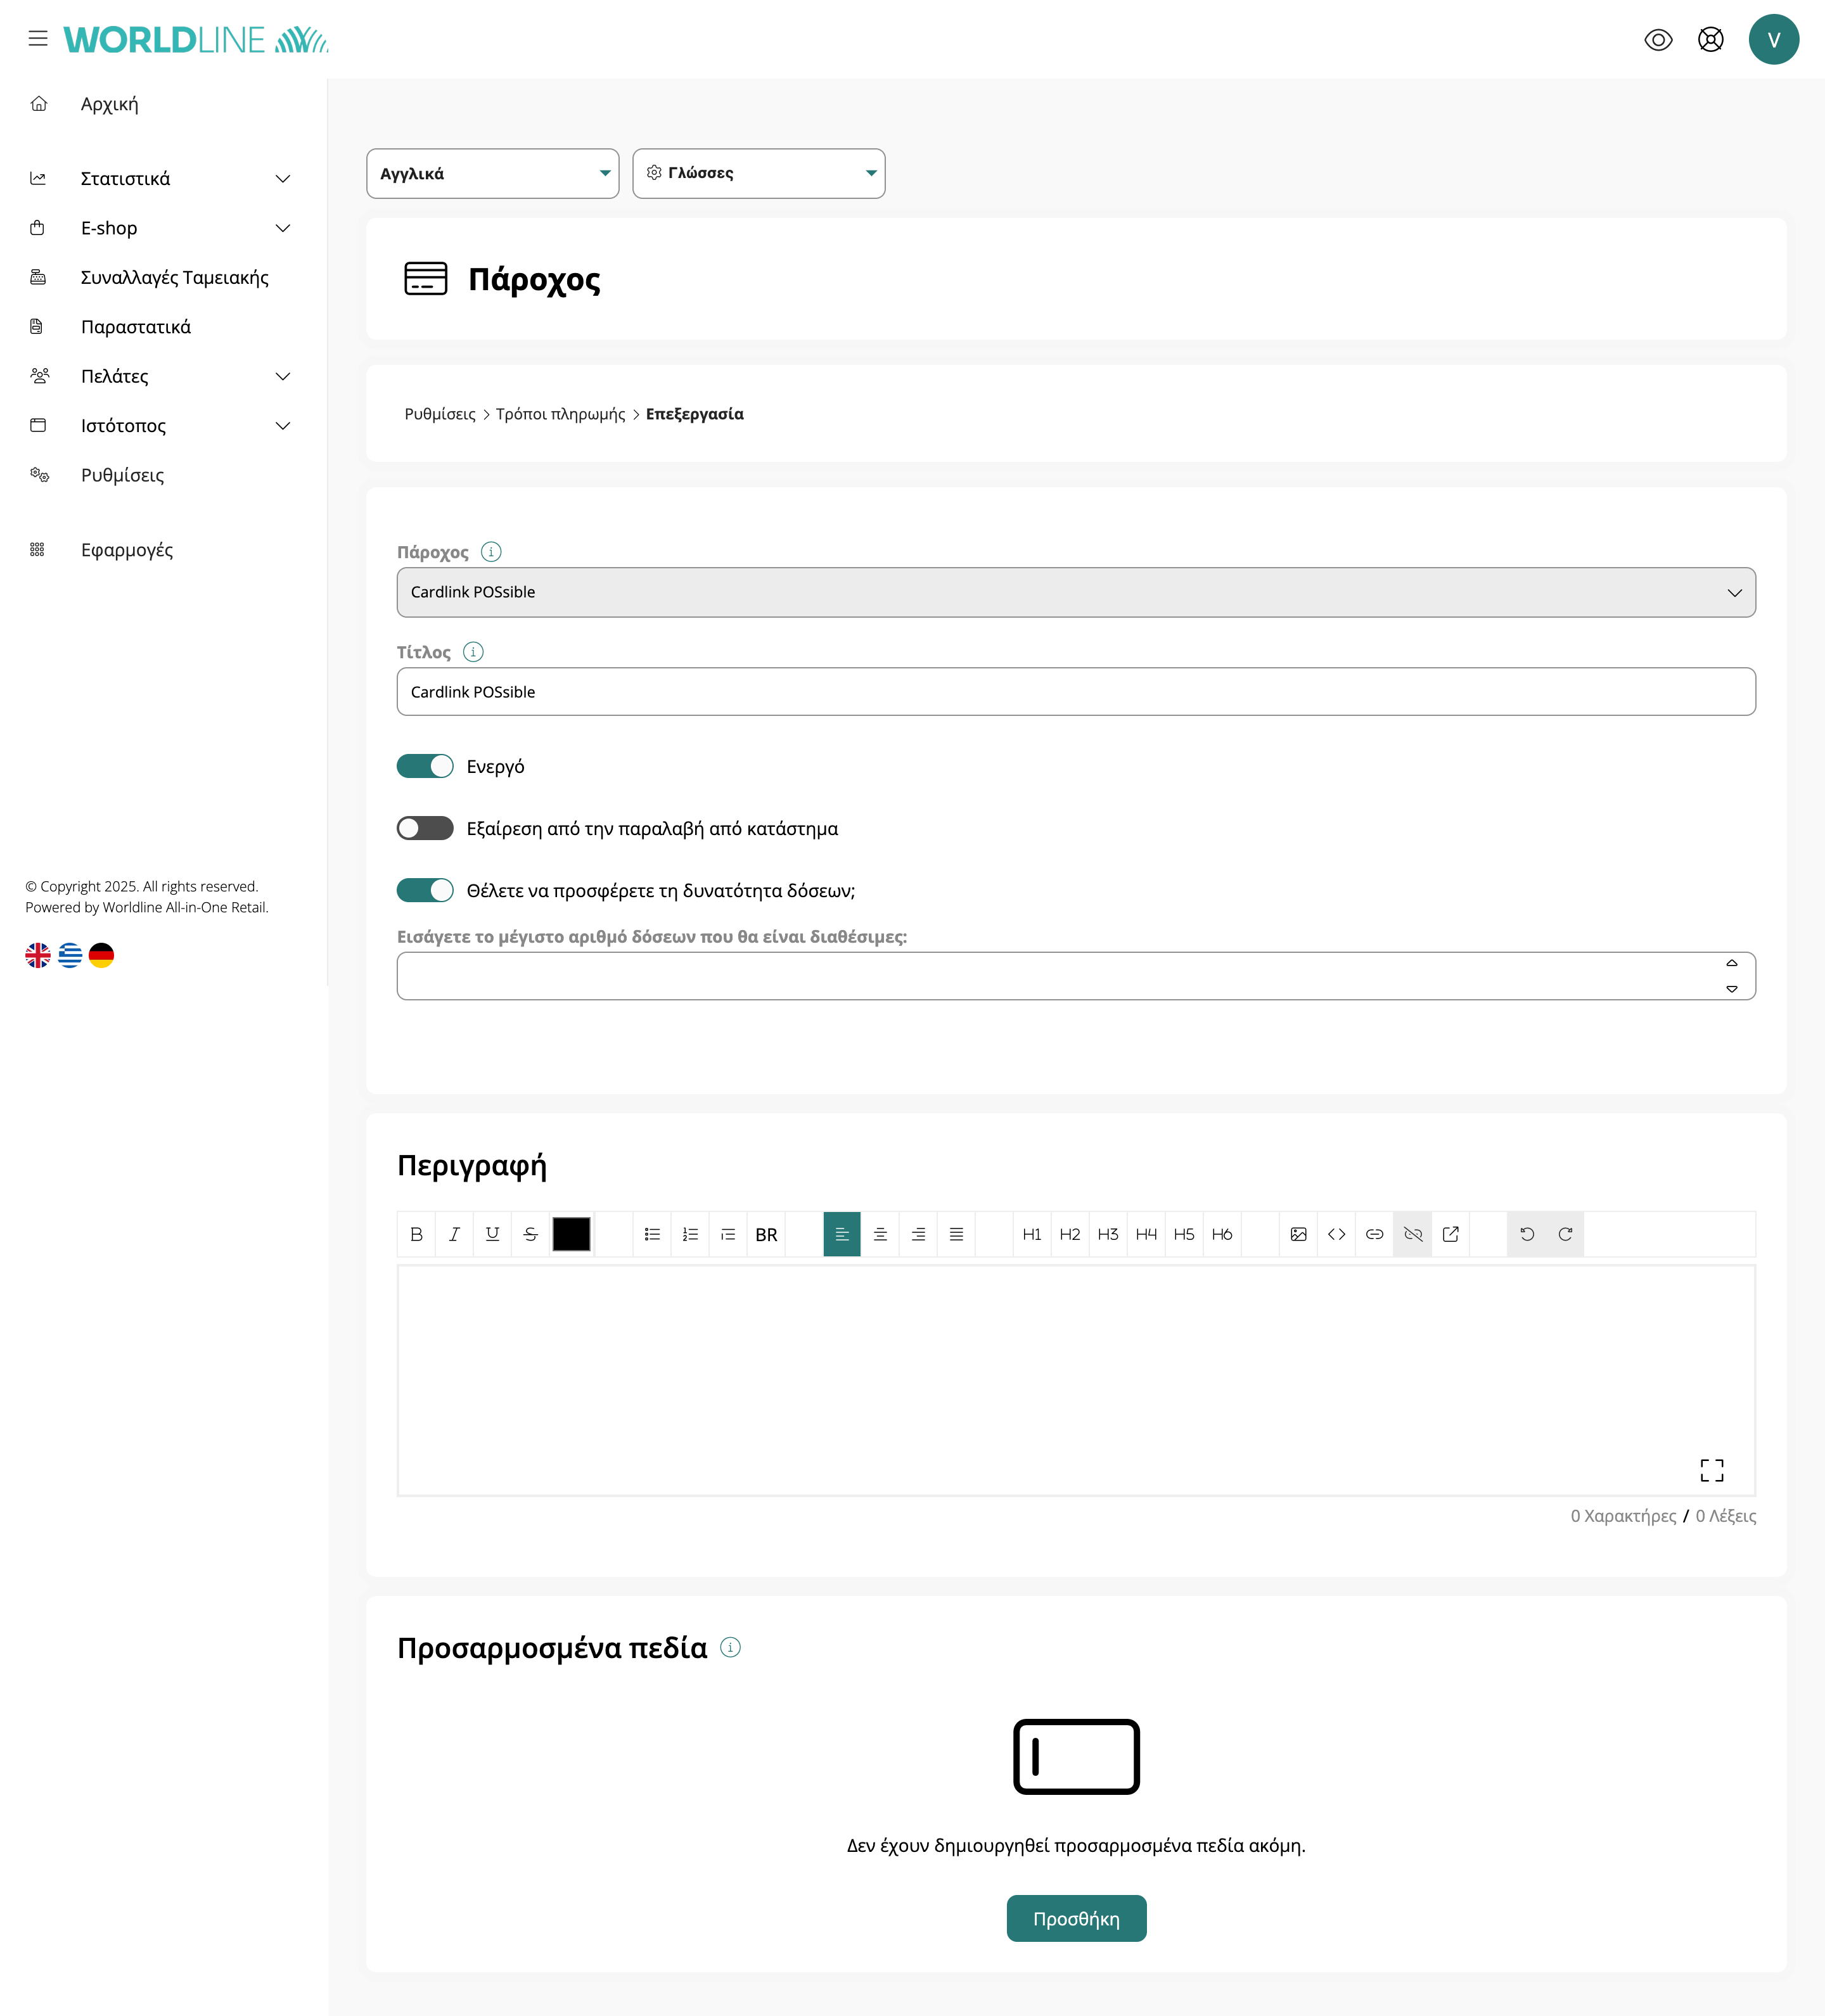This screenshot has height=2016, width=1825.
Task: Click Τρόποι πληρωμής breadcrumb link
Action: point(560,414)
